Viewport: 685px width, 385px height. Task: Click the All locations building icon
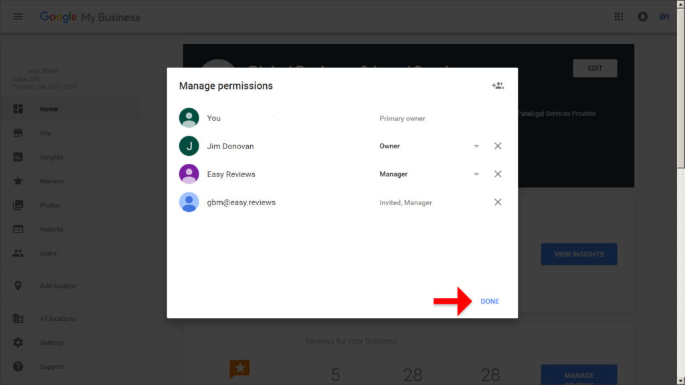18,318
